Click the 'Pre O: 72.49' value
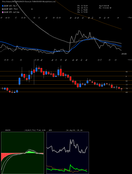The height and width of the screenshot is (174, 132). tap(83, 6)
